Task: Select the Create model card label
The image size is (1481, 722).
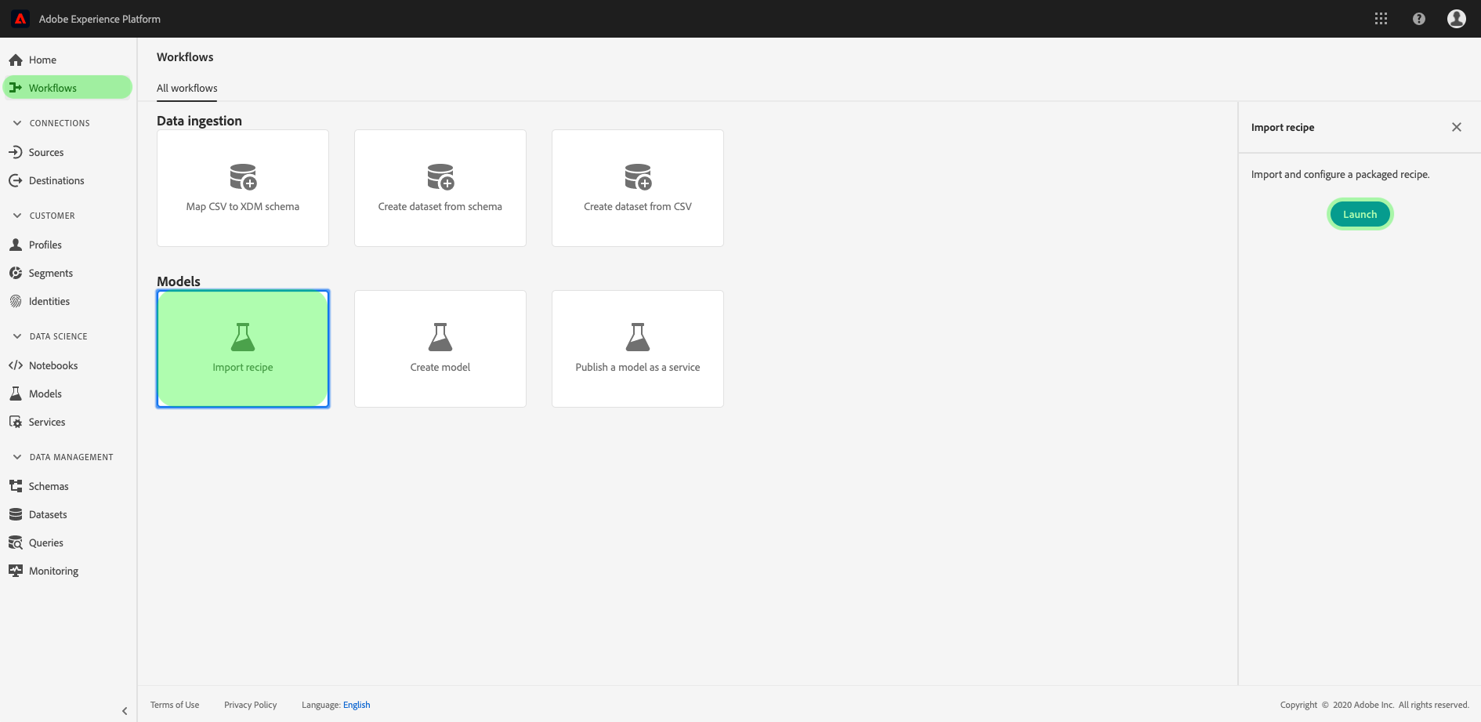Action: 440,368
